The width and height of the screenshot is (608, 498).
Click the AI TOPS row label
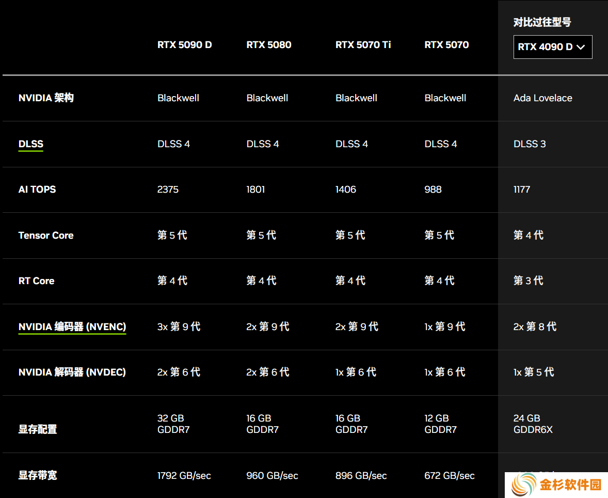point(37,190)
